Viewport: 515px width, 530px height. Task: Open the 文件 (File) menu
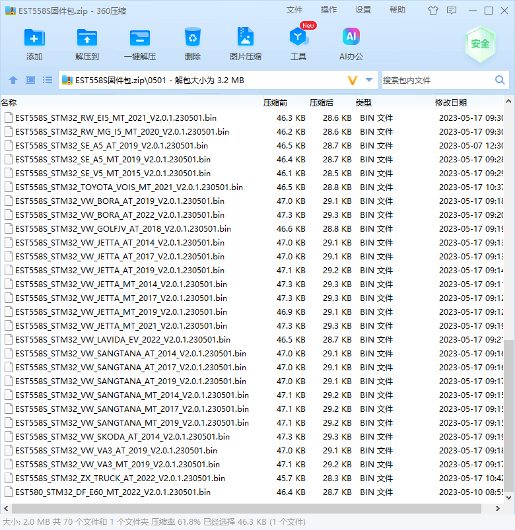click(x=294, y=10)
